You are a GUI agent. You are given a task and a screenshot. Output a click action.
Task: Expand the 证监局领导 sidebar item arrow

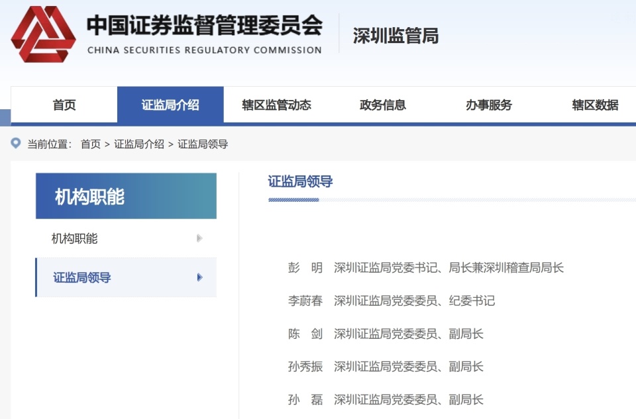click(x=199, y=279)
